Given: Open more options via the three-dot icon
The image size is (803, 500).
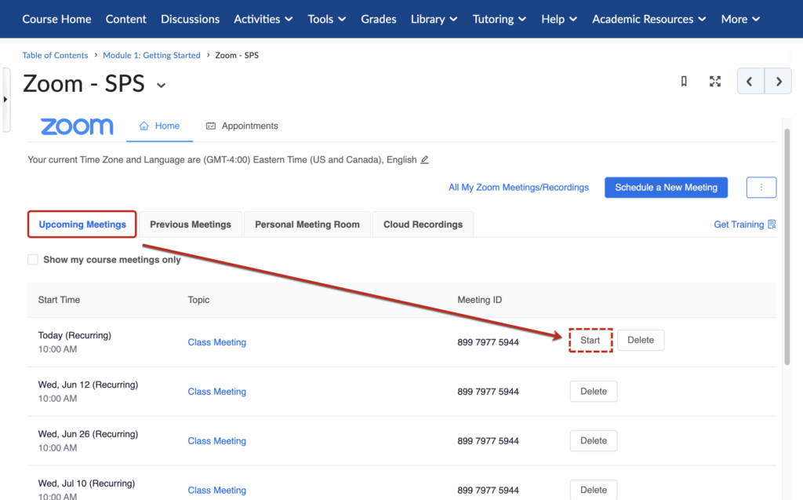Looking at the screenshot, I should click(761, 187).
